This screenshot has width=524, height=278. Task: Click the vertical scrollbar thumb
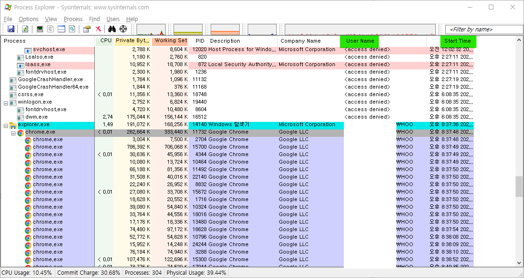pos(519,187)
